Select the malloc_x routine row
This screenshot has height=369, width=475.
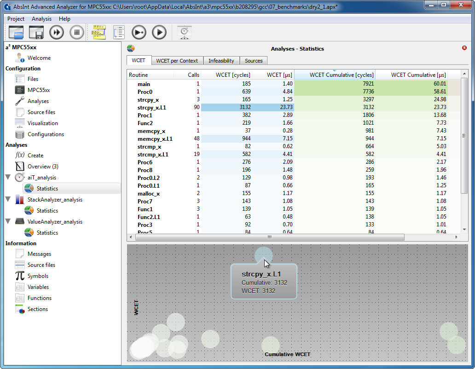[x=294, y=193]
